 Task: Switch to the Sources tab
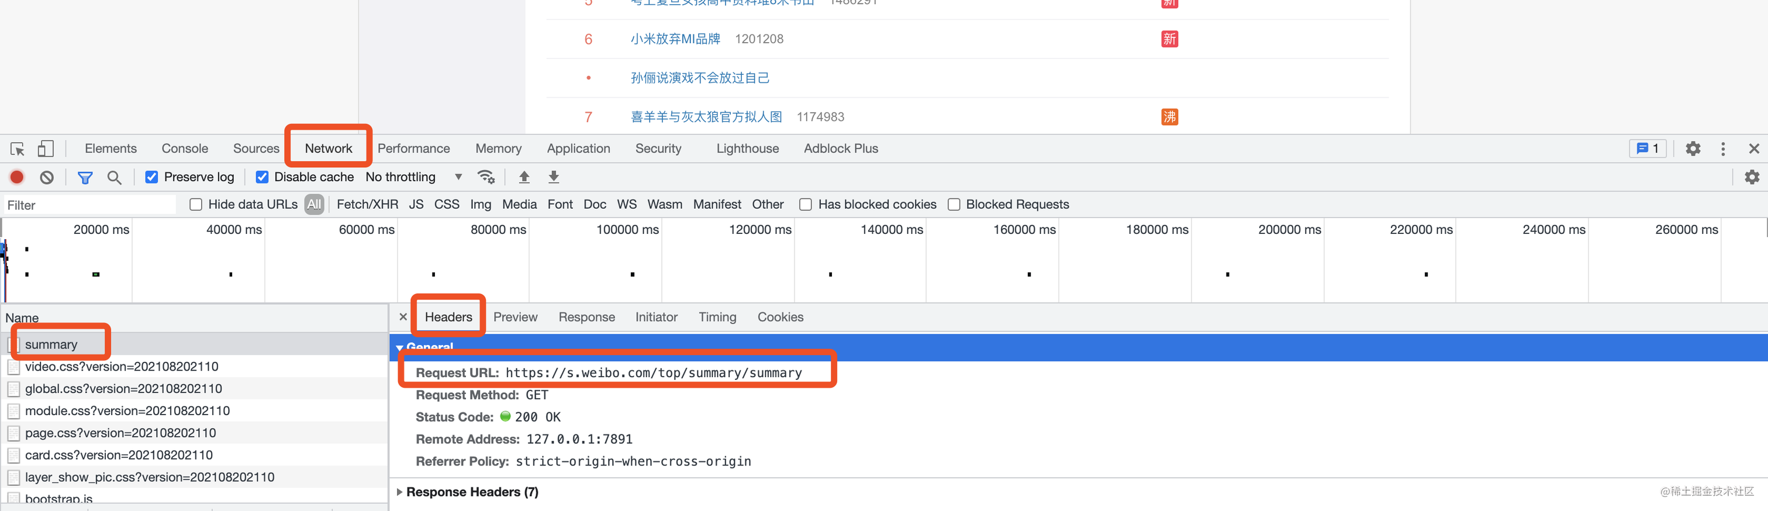click(x=256, y=149)
